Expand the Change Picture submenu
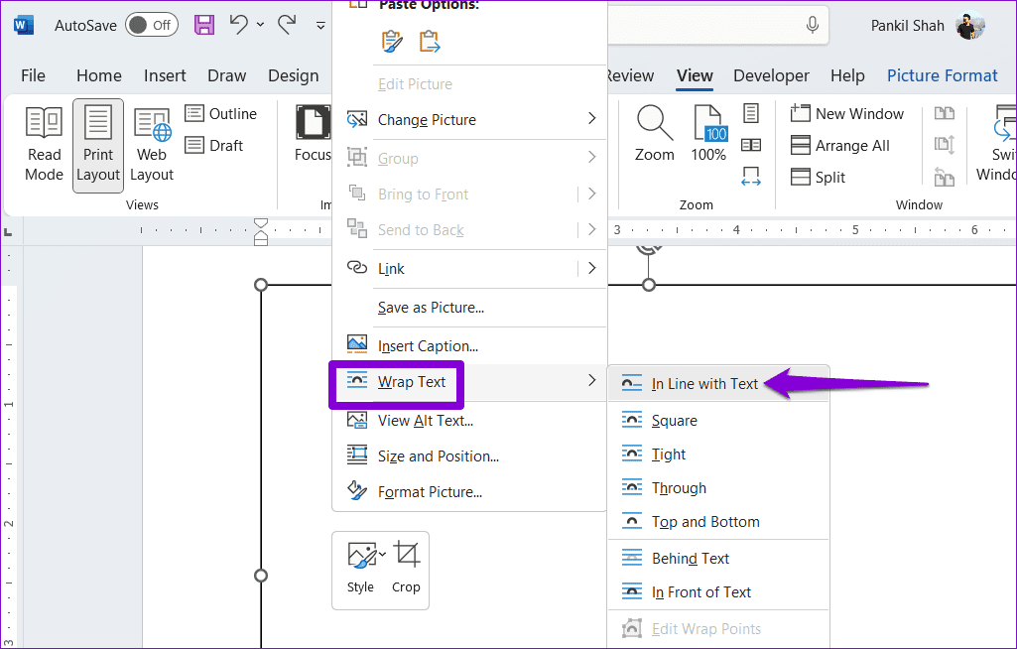The width and height of the screenshot is (1017, 649). 591,119
